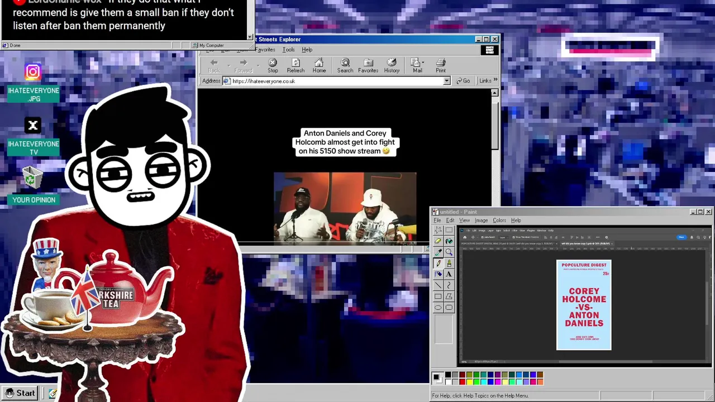Viewport: 715px width, 402px height.
Task: Select the Pick Color eyedropper tool
Action: [438, 252]
